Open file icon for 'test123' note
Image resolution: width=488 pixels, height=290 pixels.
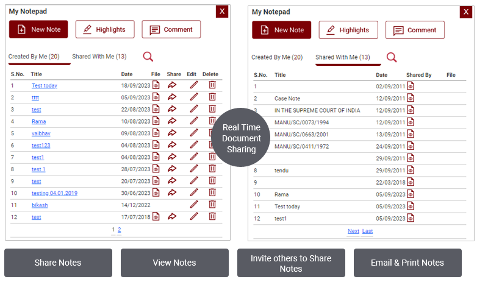point(156,145)
